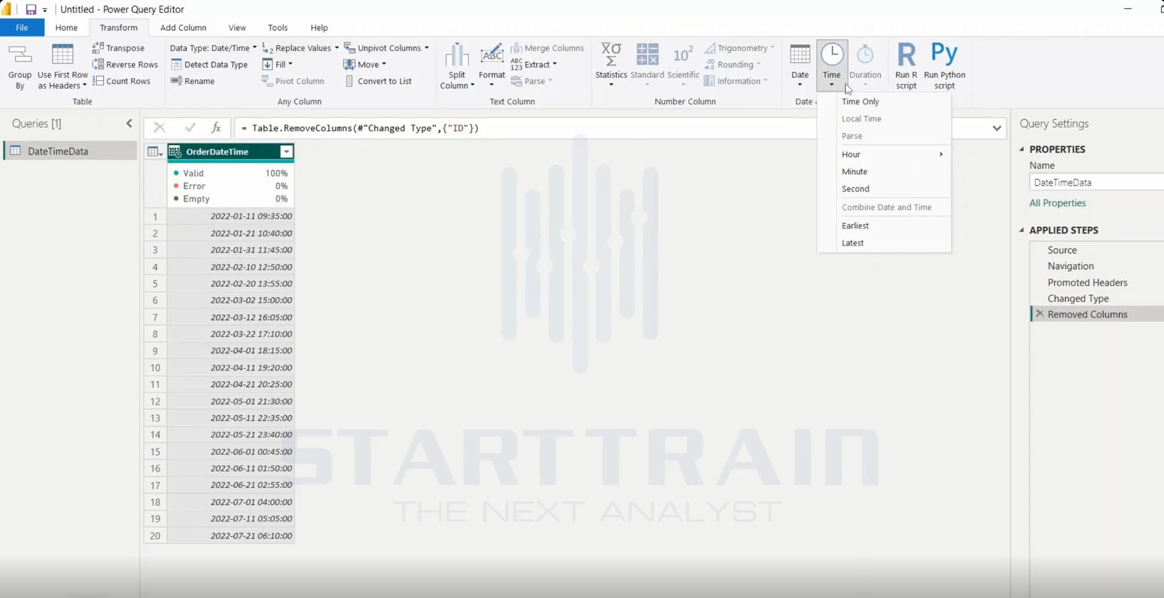Click the Convert to List icon
Viewport: 1164px width, 598px height.
[x=349, y=81]
